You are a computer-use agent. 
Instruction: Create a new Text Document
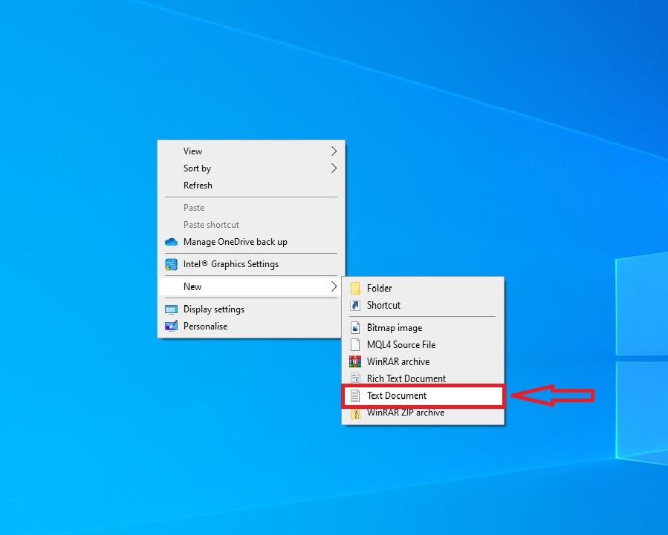click(423, 395)
